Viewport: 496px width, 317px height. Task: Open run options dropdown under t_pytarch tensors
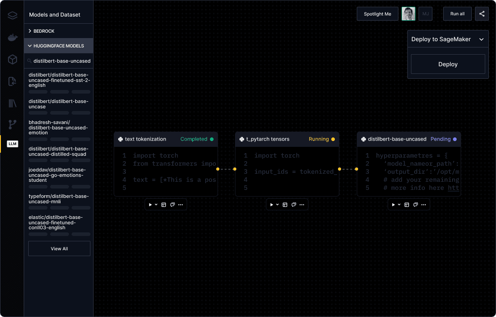point(278,205)
